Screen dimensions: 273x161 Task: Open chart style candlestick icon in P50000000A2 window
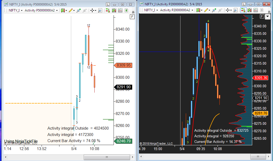tap(62, 10)
